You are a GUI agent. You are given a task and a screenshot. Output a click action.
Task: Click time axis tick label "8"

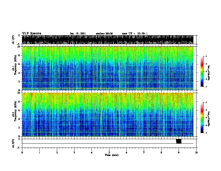point(161,152)
